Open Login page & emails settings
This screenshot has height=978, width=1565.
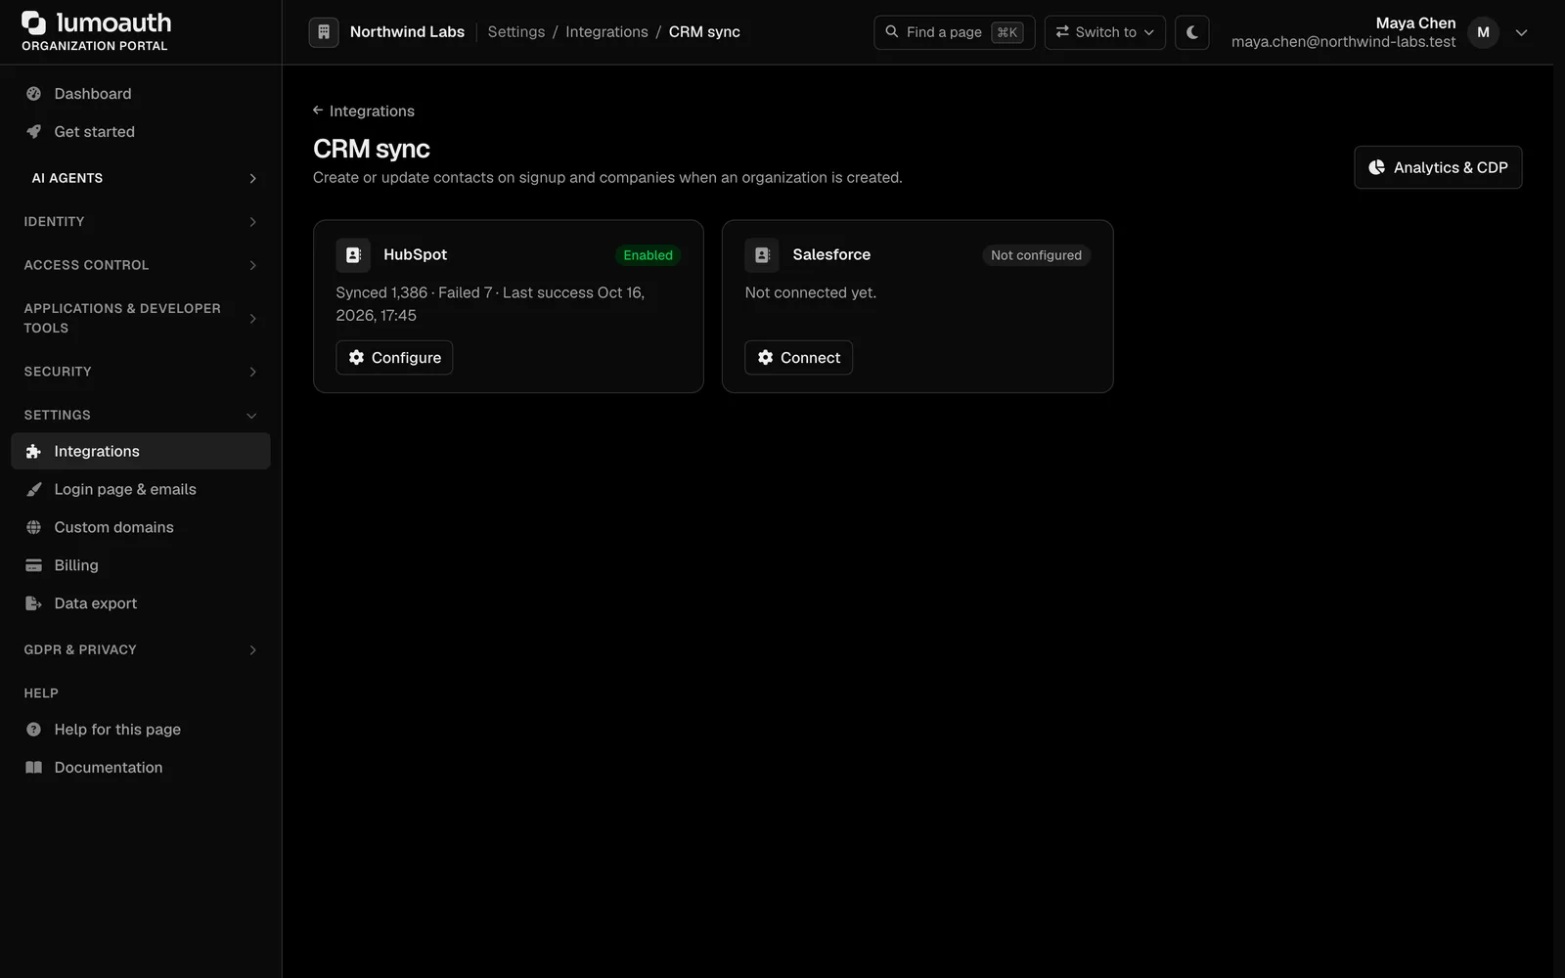point(141,490)
